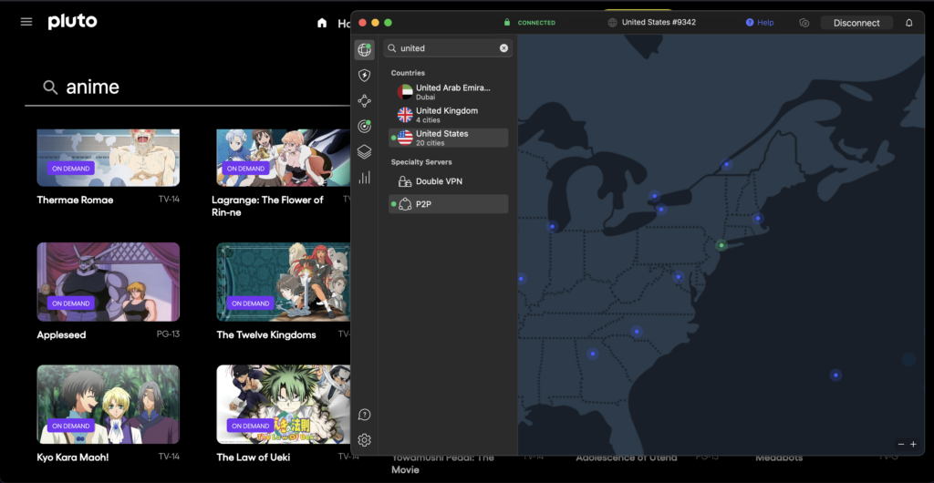
Task: Open the Lagrange: The Flower of Rin-ne thumbnail
Action: tap(284, 158)
